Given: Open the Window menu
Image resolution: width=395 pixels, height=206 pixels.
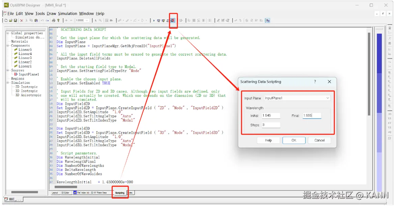Looking at the screenshot, I should tap(86, 13).
